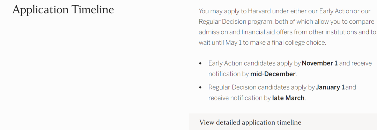This screenshot has width=377, height=130.
Task: Click the bold November 1 date
Action: point(319,63)
